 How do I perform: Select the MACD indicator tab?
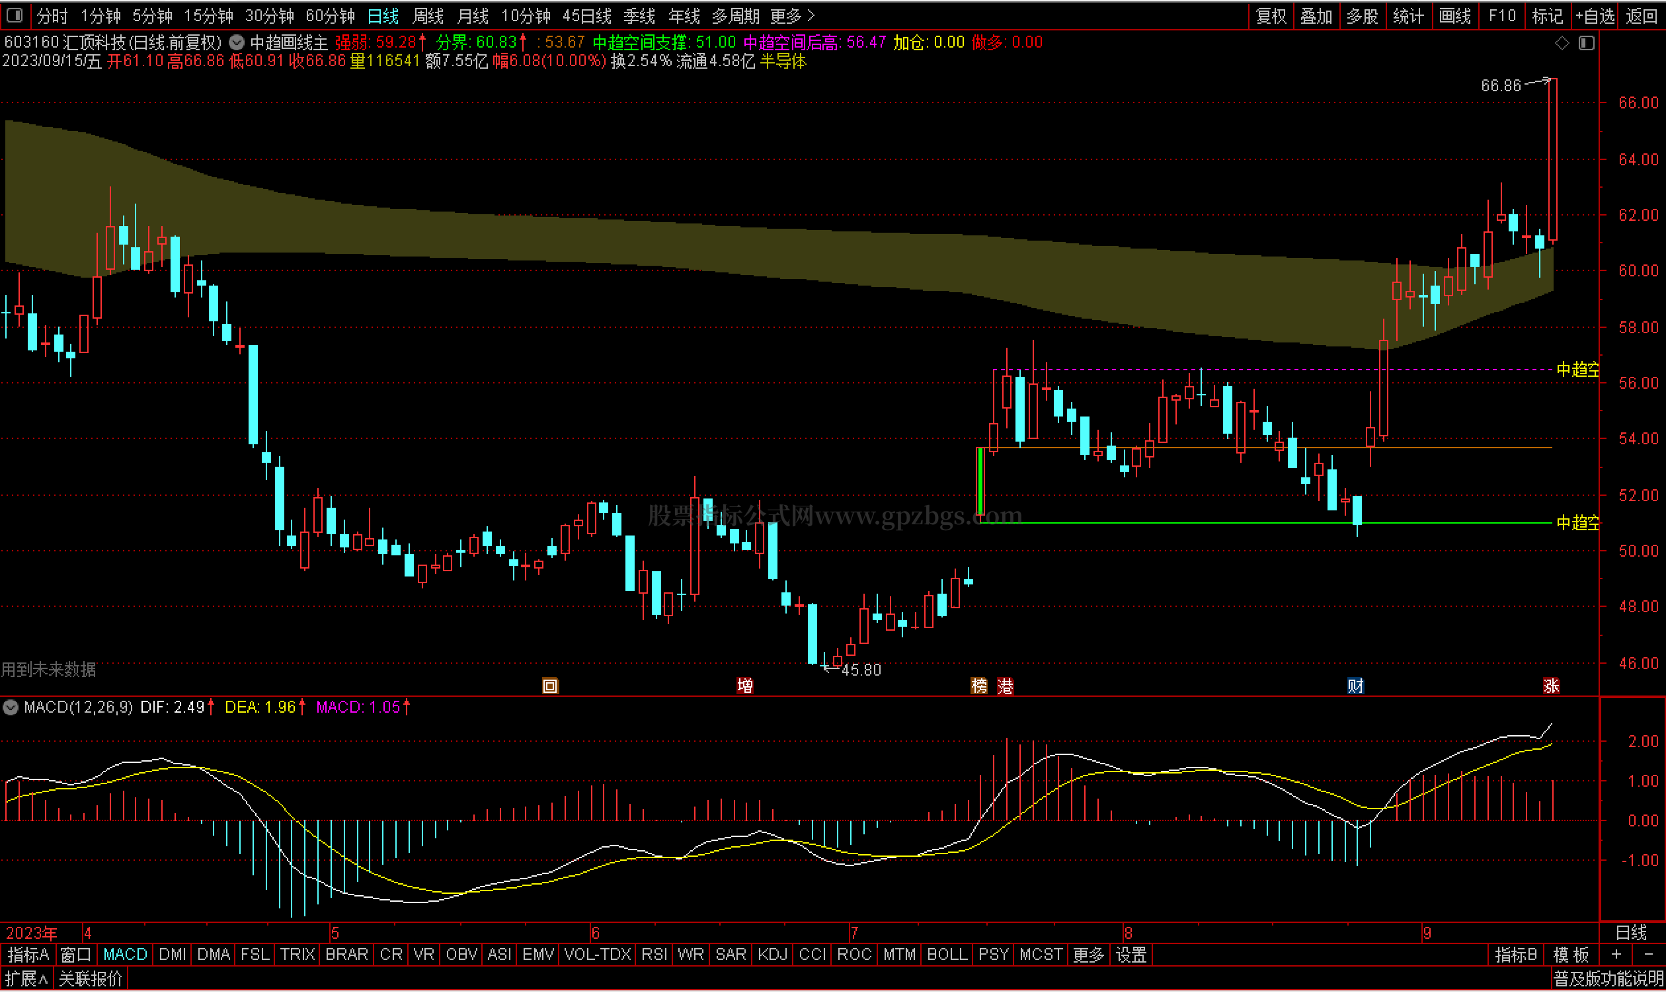[x=125, y=955]
